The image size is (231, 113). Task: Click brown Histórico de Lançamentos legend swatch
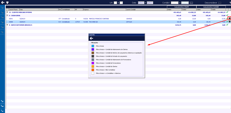pos(93,53)
